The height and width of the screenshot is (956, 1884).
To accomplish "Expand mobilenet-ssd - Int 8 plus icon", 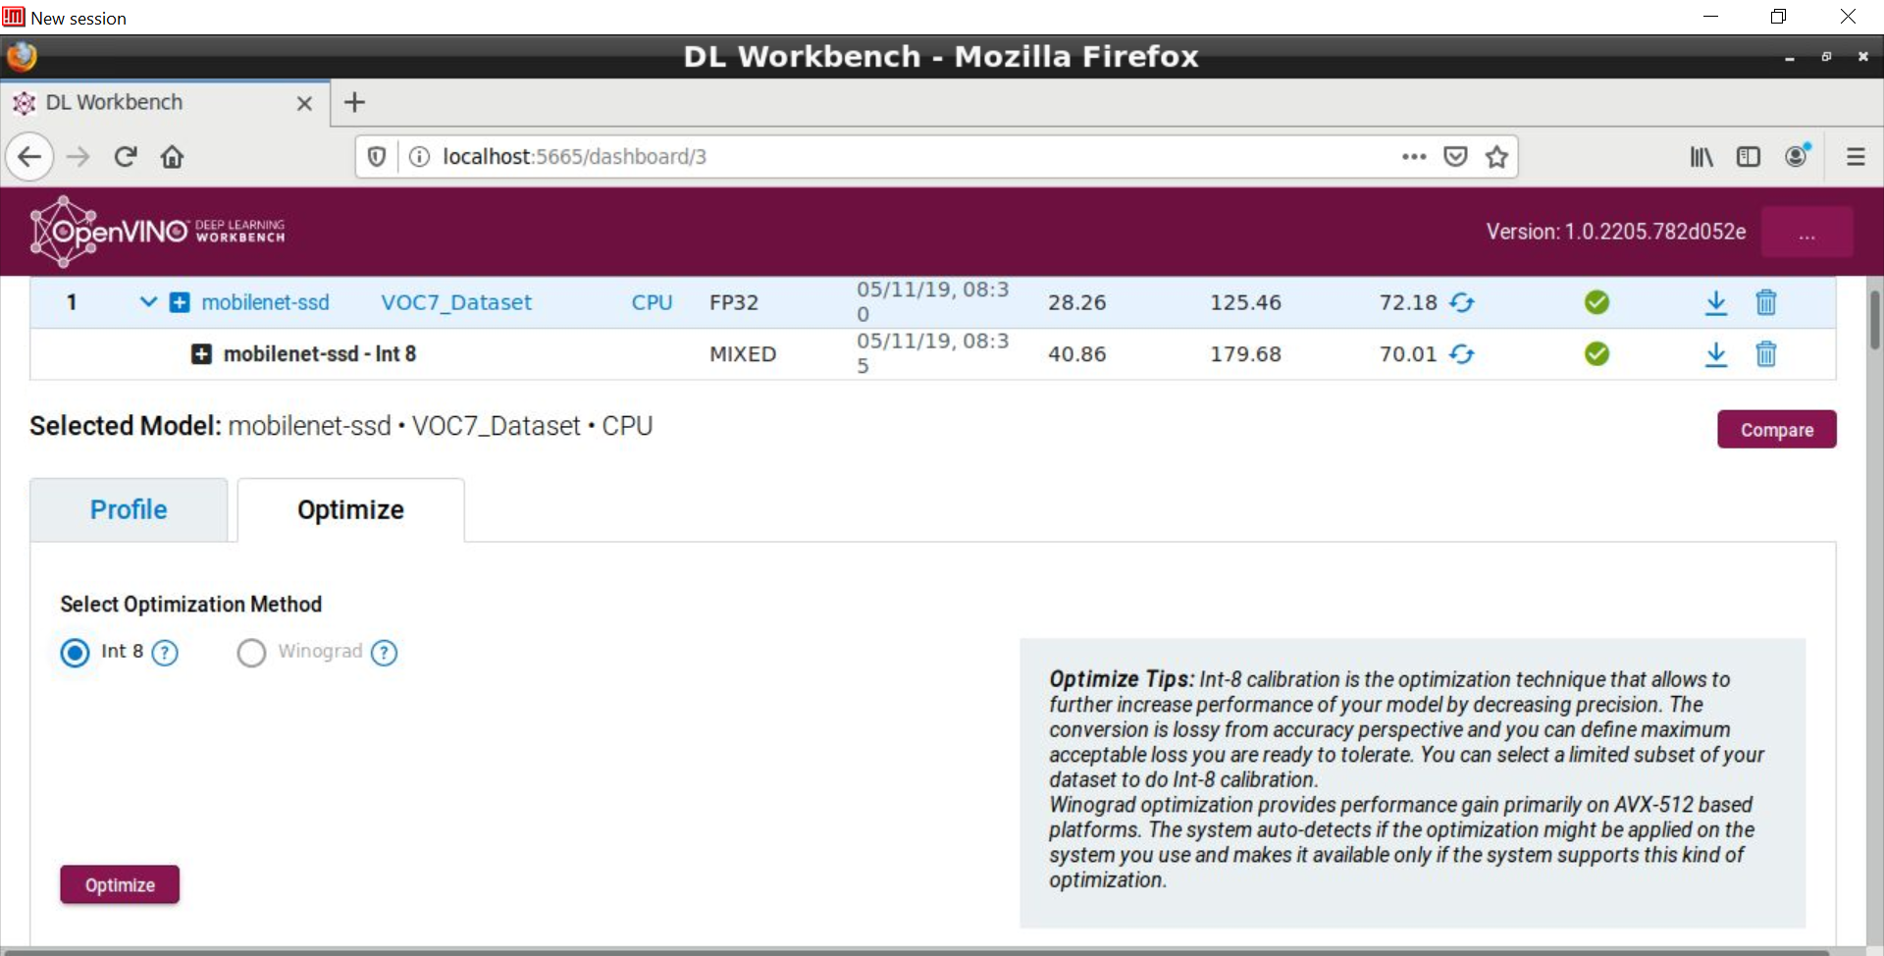I will [x=201, y=354].
